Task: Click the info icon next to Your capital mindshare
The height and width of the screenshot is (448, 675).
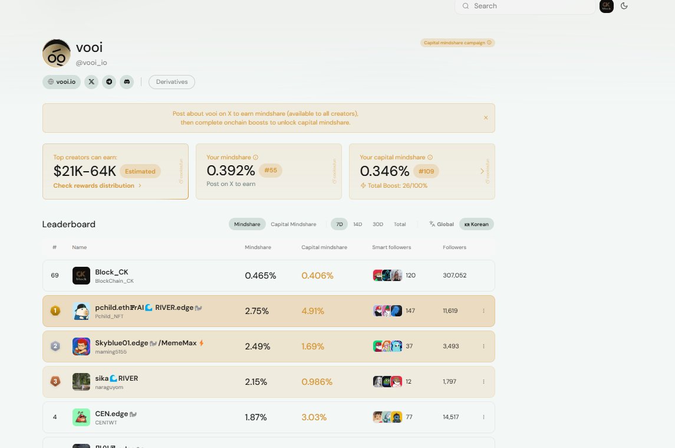Action: click(430, 158)
